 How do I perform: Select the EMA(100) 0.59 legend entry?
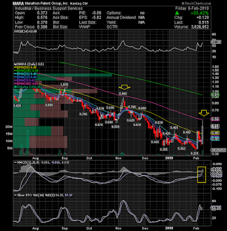[26, 84]
